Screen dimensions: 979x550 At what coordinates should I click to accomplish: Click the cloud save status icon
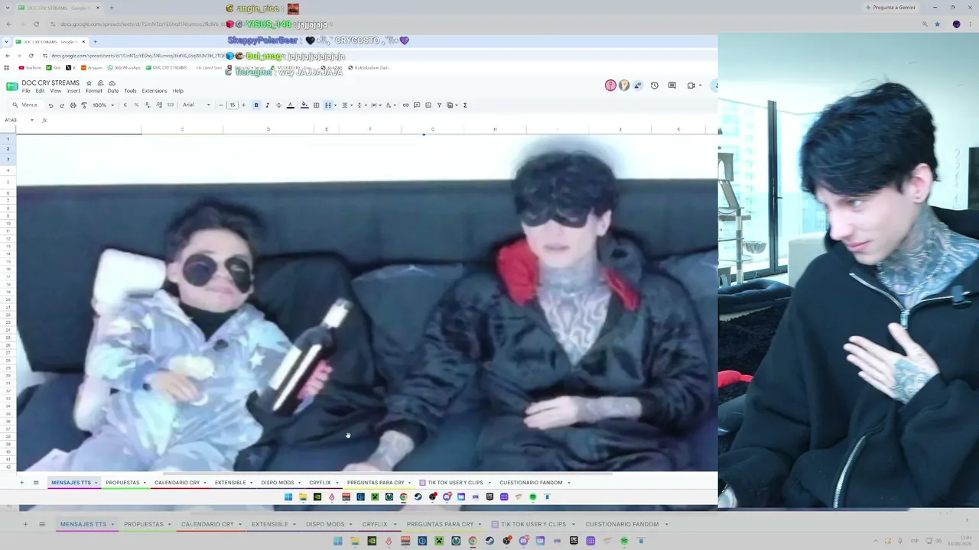click(112, 82)
